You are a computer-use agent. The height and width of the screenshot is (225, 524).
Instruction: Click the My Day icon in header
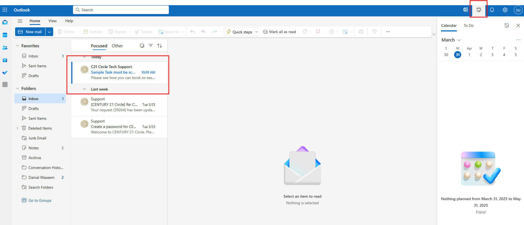(479, 10)
